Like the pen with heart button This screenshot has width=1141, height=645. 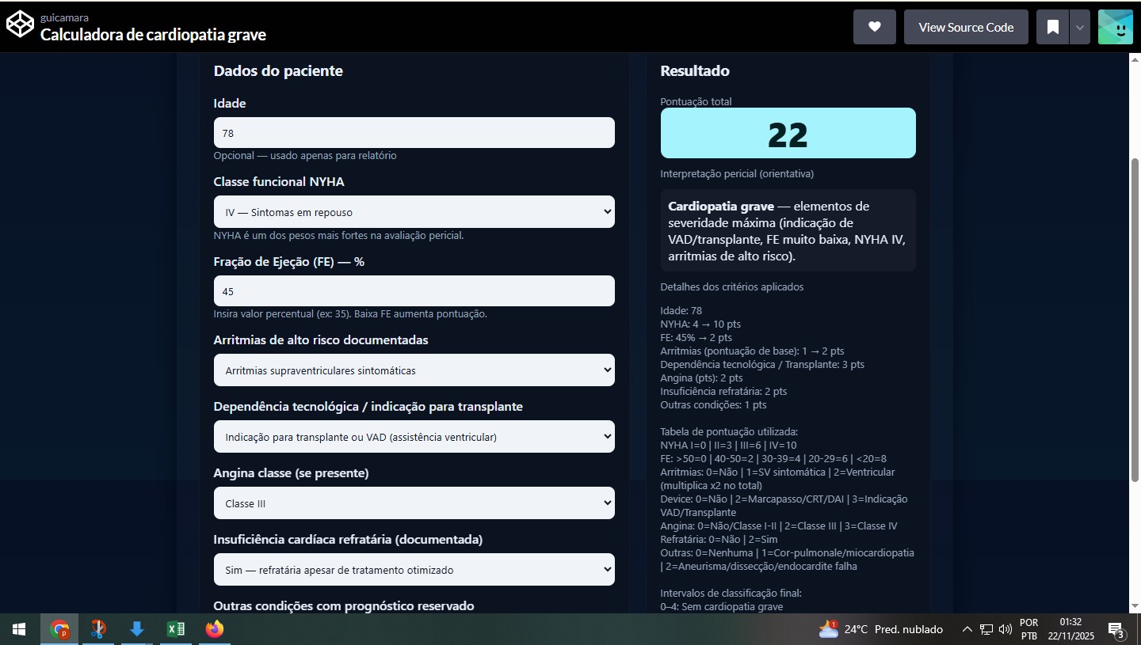(874, 27)
